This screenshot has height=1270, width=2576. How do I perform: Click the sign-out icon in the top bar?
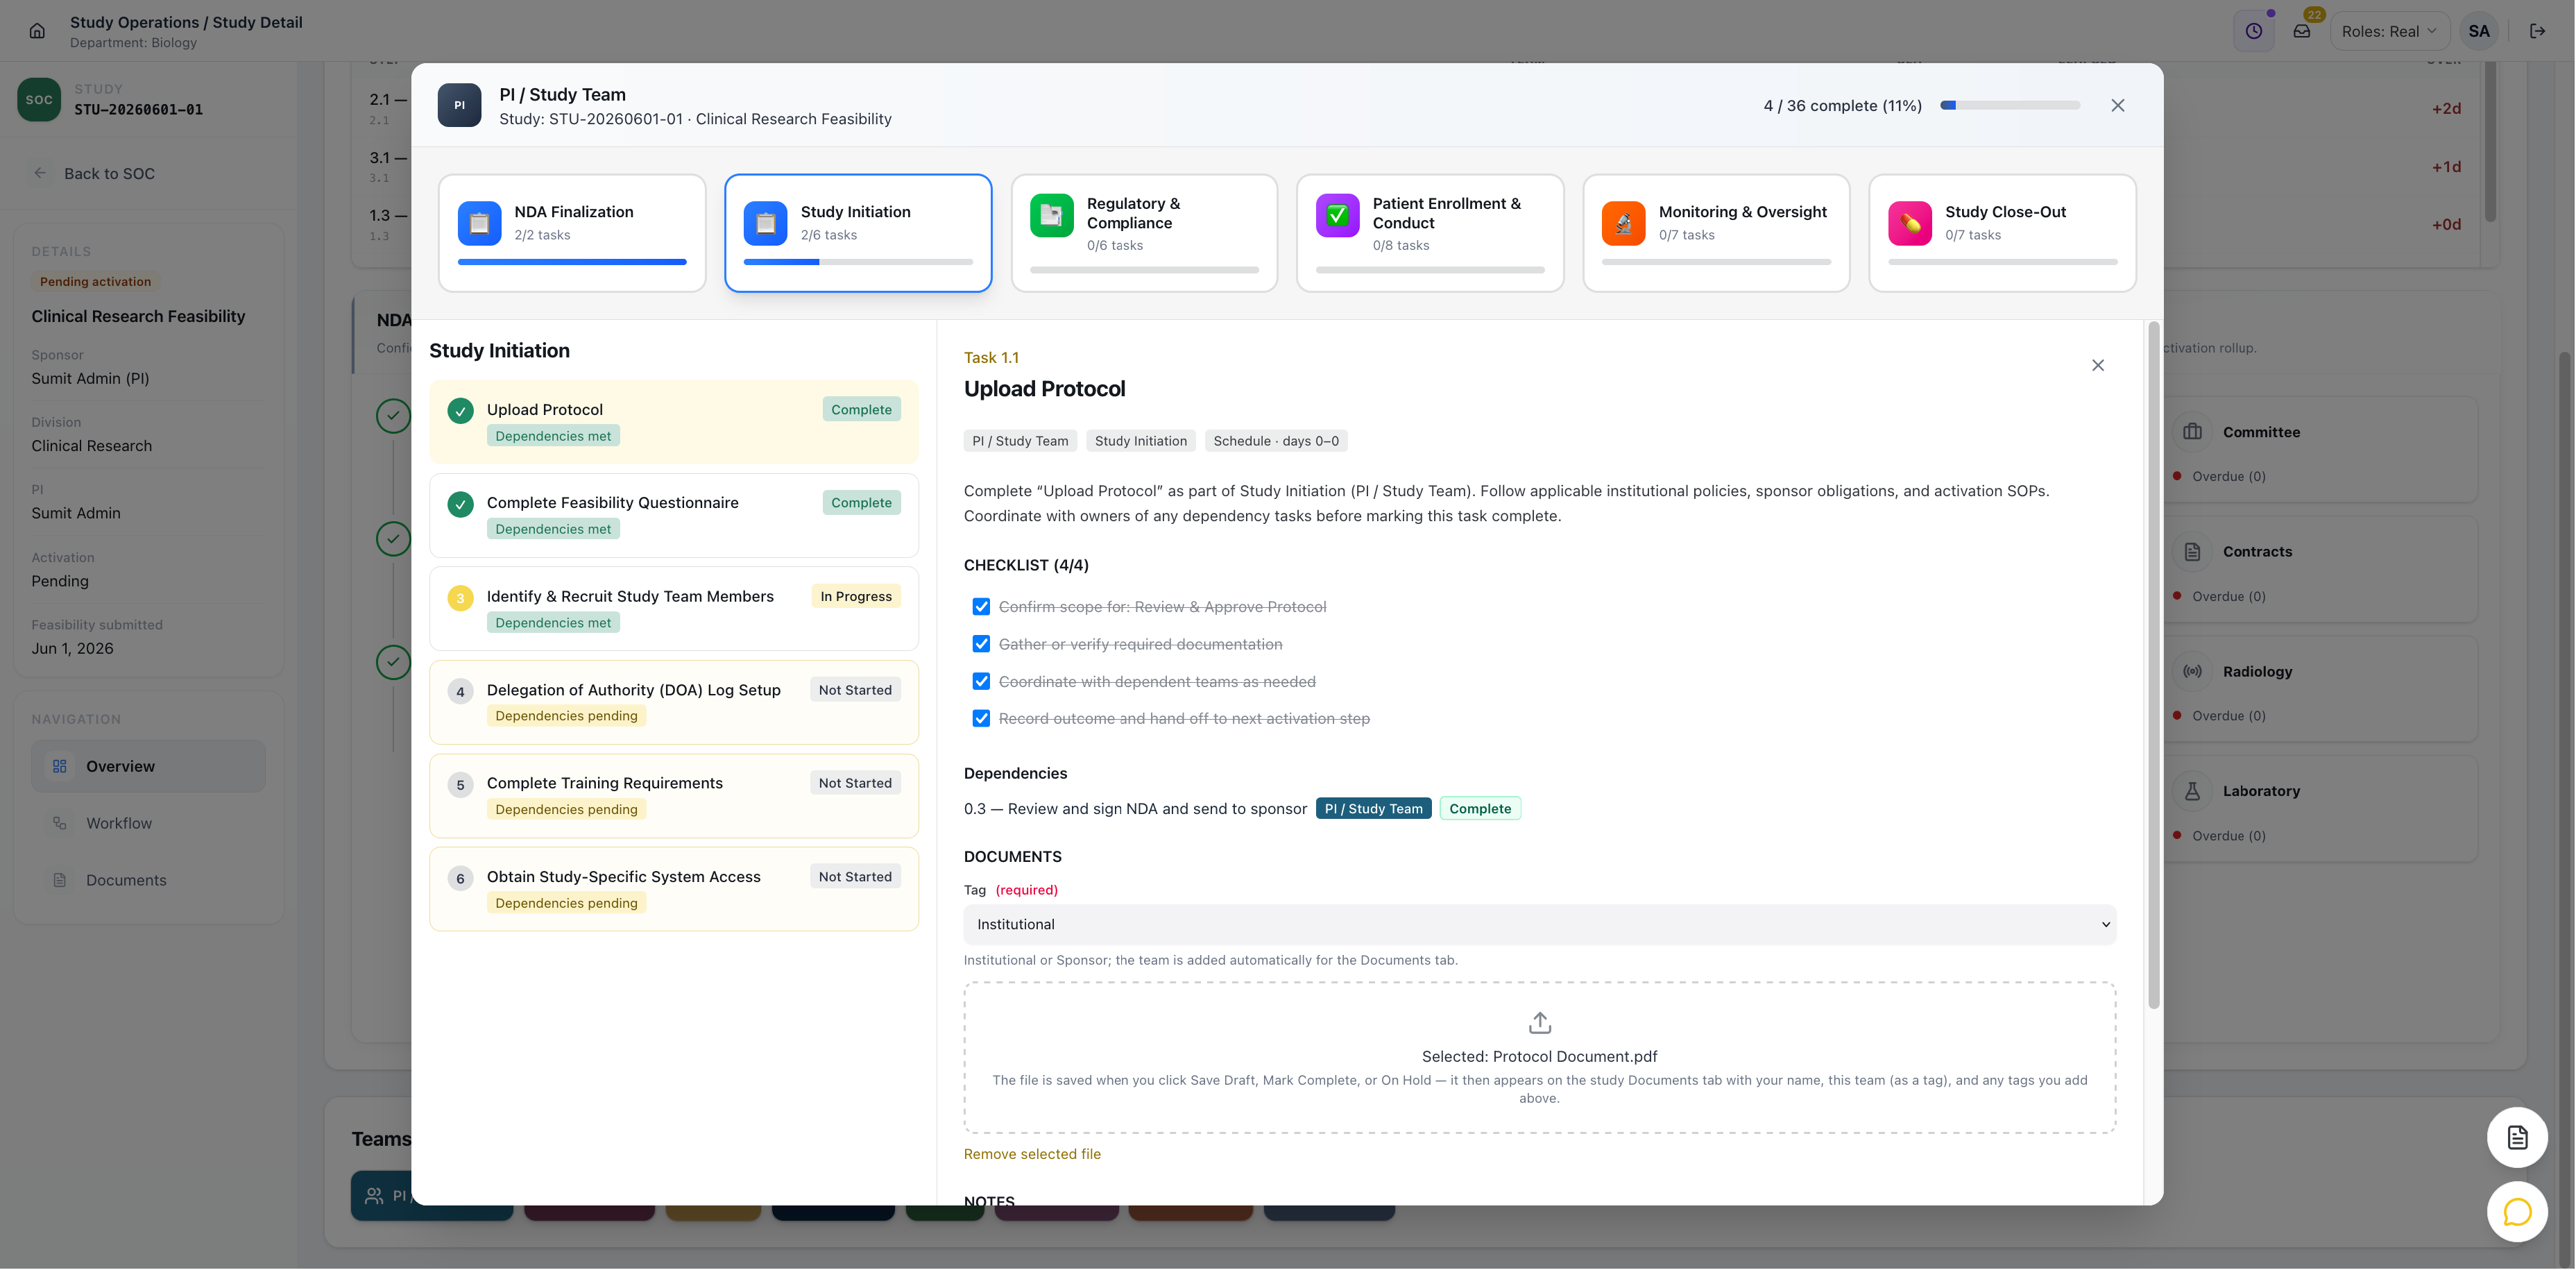pos(2537,31)
